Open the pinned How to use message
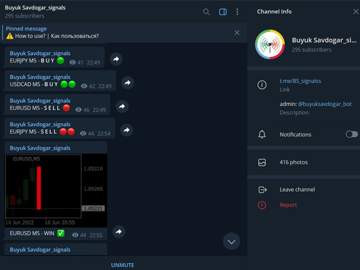 [124, 33]
